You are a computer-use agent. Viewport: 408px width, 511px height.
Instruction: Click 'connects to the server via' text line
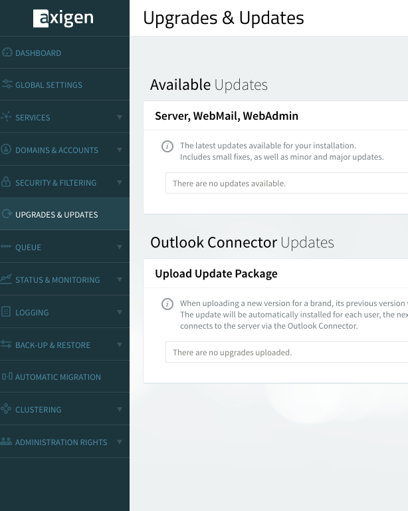click(x=268, y=326)
